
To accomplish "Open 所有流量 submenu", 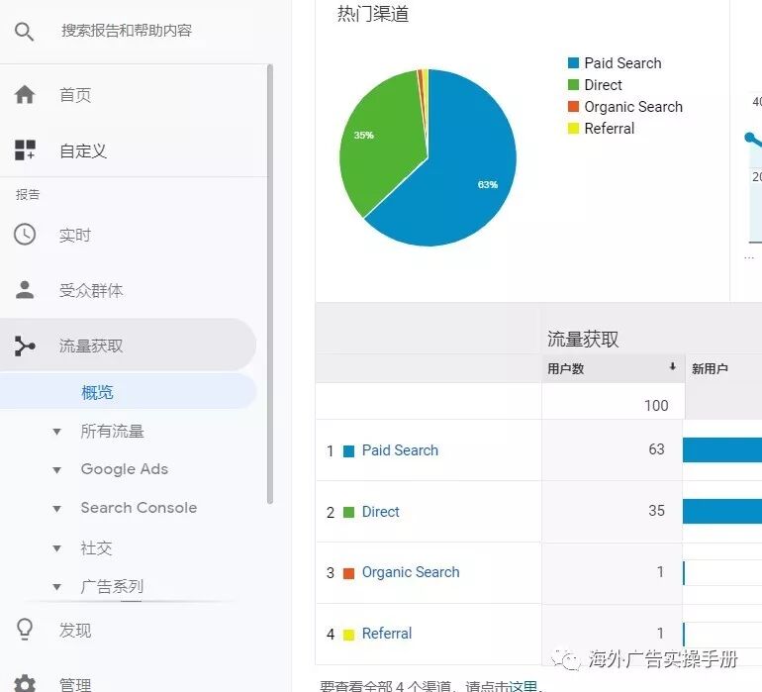I will (112, 431).
